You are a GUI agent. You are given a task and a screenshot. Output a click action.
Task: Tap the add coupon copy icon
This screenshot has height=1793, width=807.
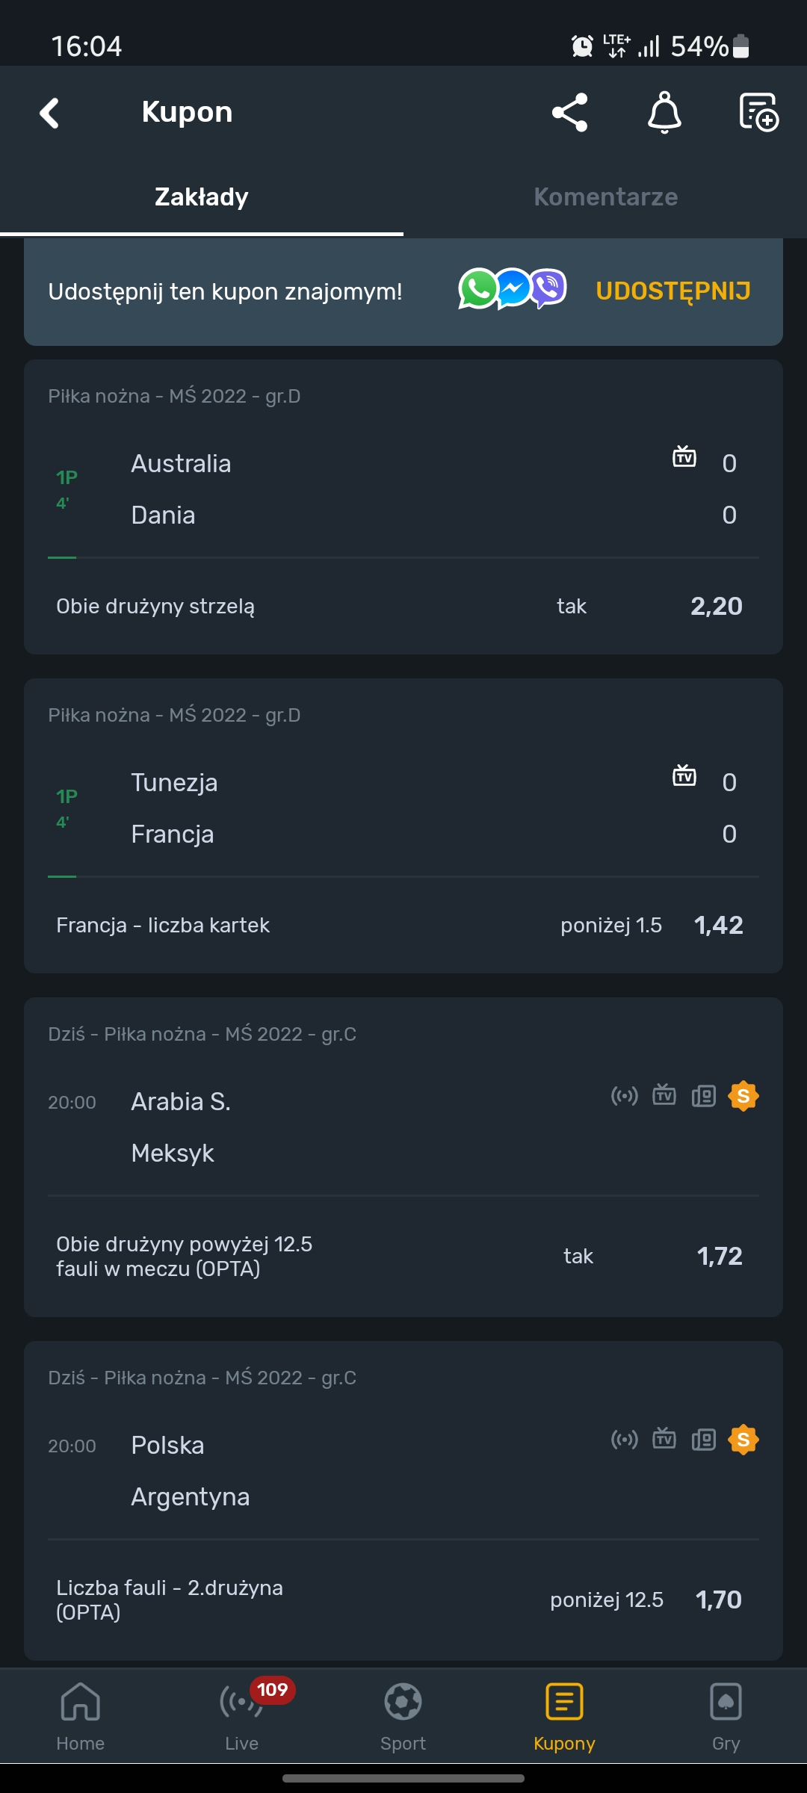point(758,113)
